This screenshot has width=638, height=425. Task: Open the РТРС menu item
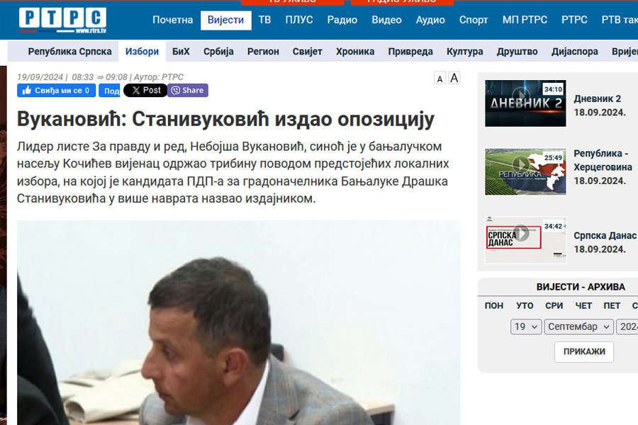coord(574,20)
